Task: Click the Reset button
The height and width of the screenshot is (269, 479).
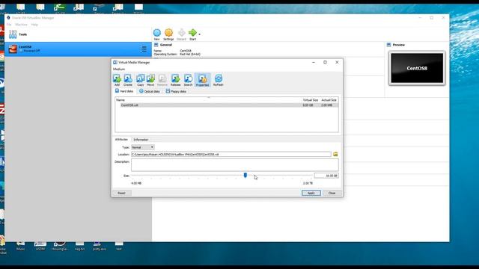Action: coord(121,193)
